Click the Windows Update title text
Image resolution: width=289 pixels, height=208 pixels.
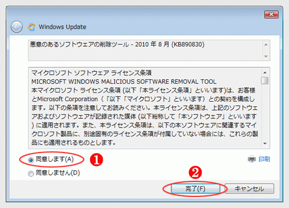62,27
